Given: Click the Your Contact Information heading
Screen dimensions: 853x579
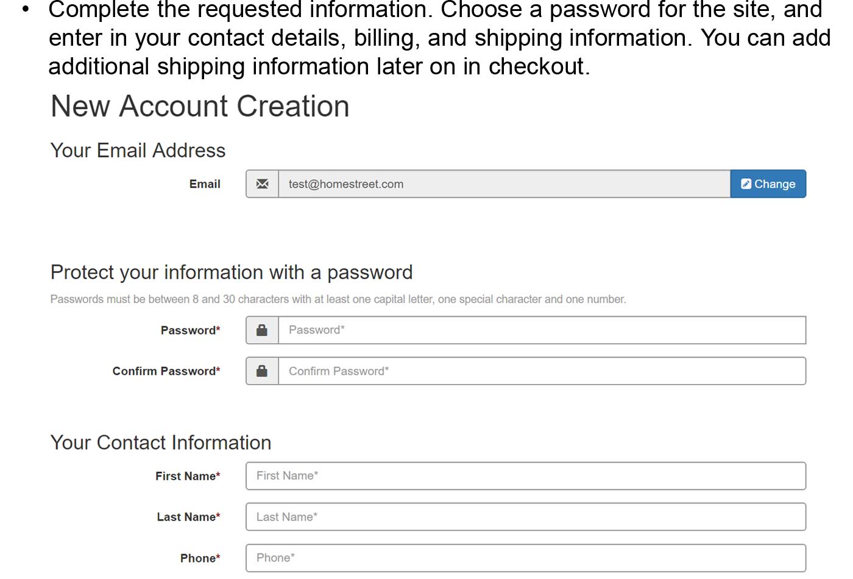Looking at the screenshot, I should 161,442.
